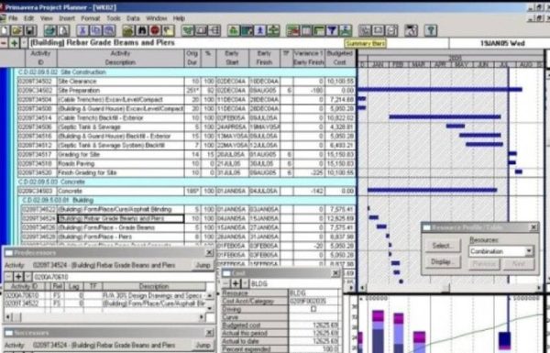Click the Building group band
550x353 pixels.
point(189,200)
